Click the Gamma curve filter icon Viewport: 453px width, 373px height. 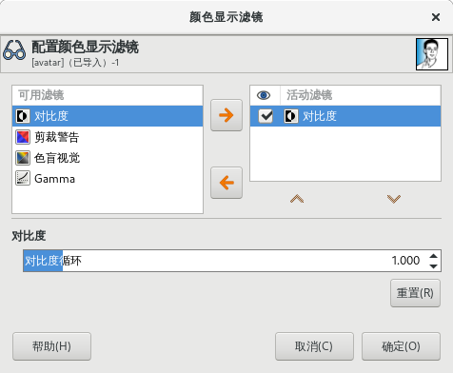23,179
